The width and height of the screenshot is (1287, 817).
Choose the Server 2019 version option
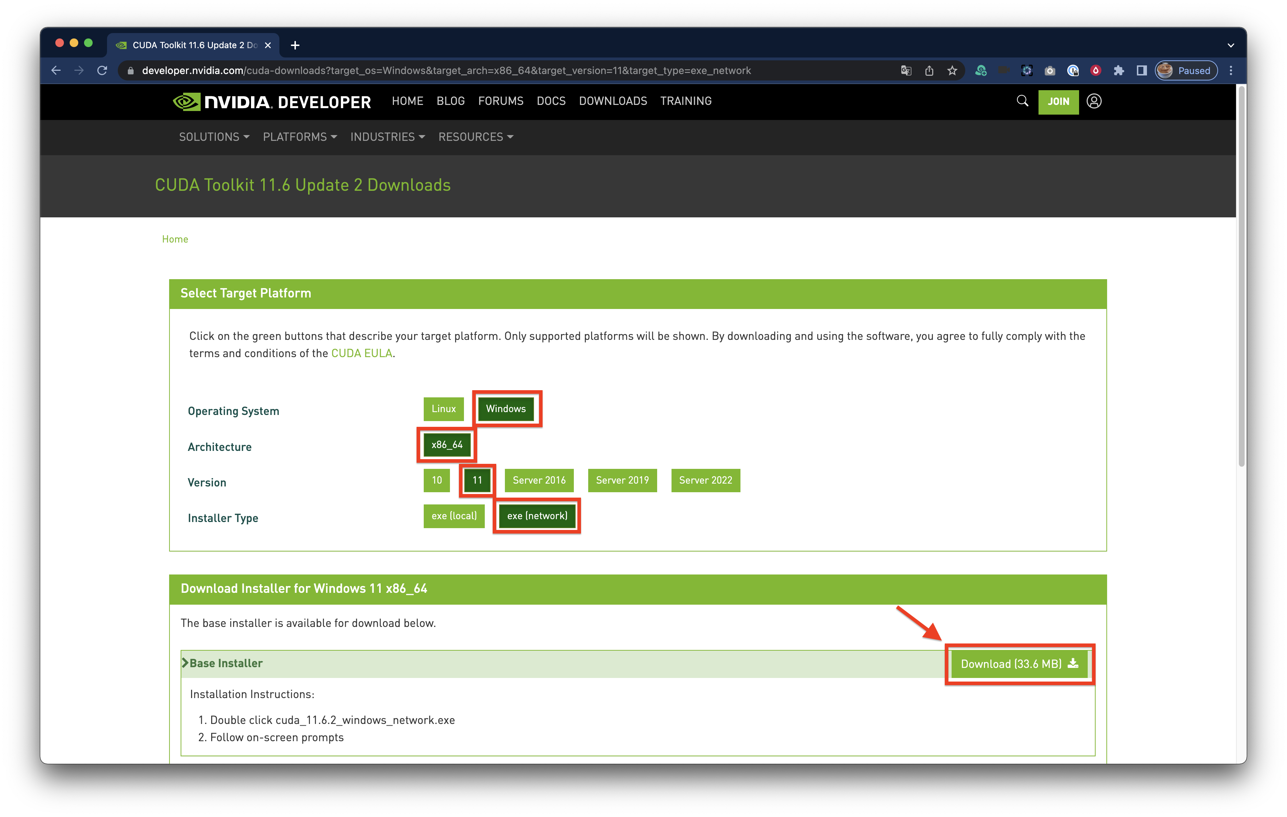pos(622,480)
